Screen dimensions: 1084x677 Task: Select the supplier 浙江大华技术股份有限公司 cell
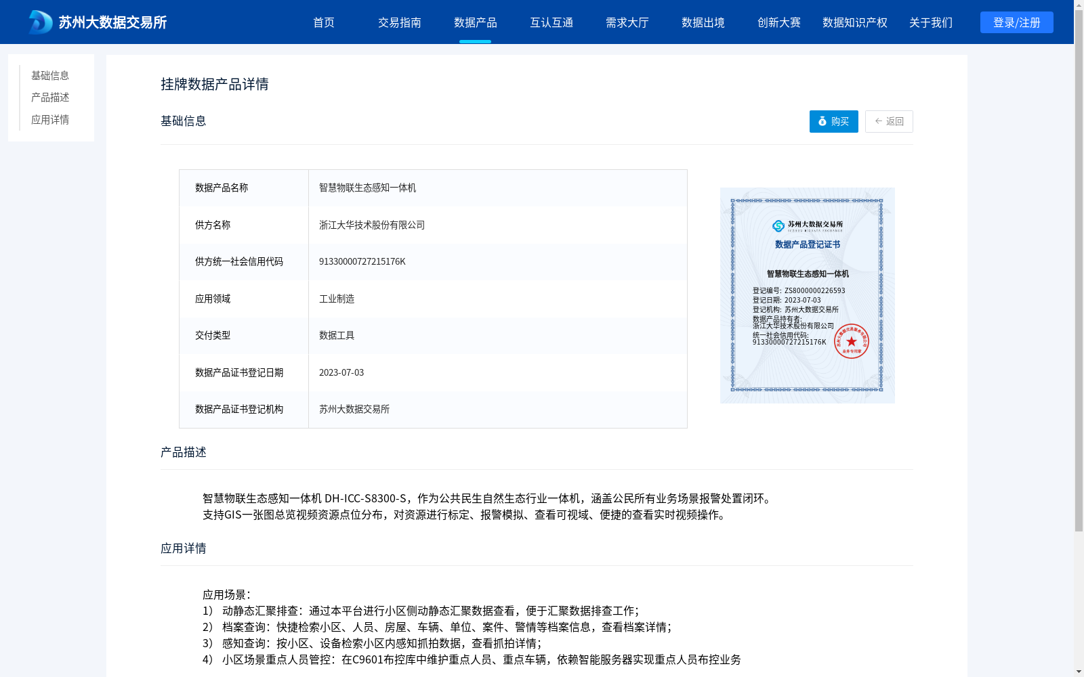coord(498,225)
